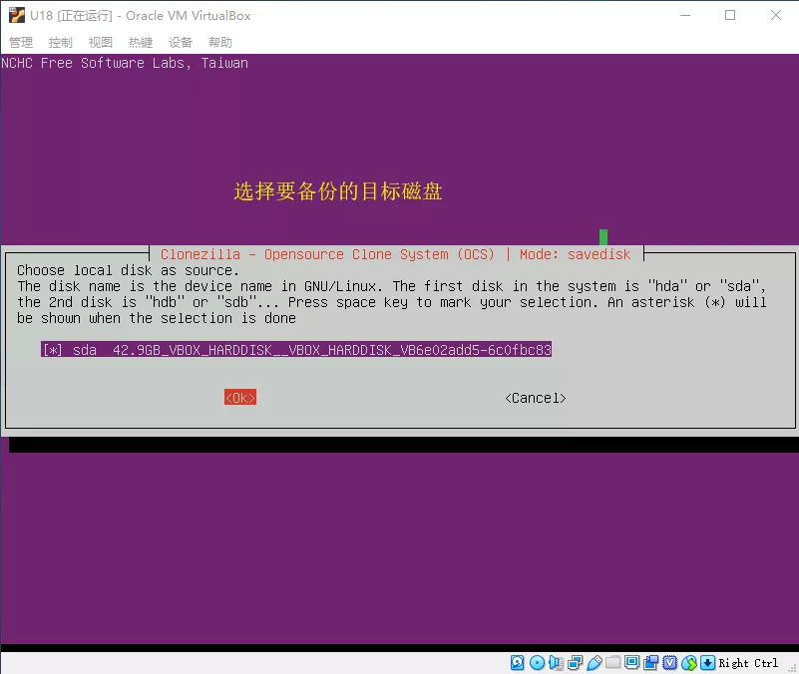Click the network adapters status icon
This screenshot has height=674, width=799.
(x=576, y=662)
